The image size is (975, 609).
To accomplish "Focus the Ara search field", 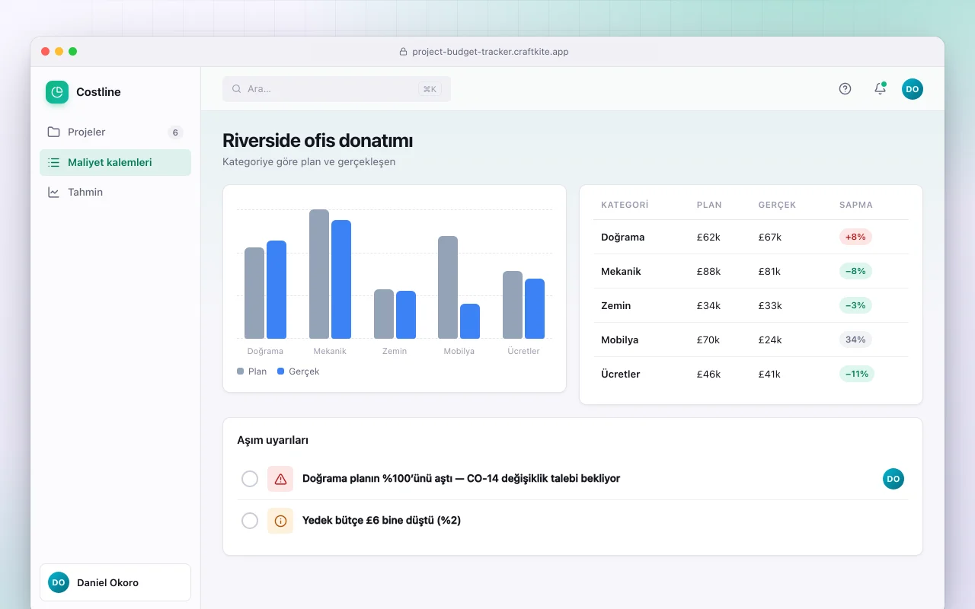I will click(337, 89).
